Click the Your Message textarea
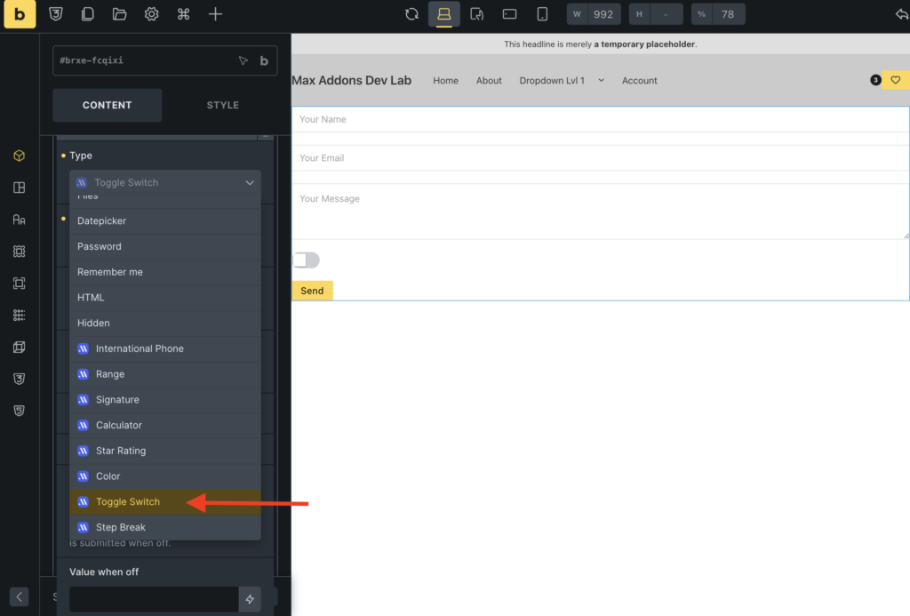 [x=600, y=212]
